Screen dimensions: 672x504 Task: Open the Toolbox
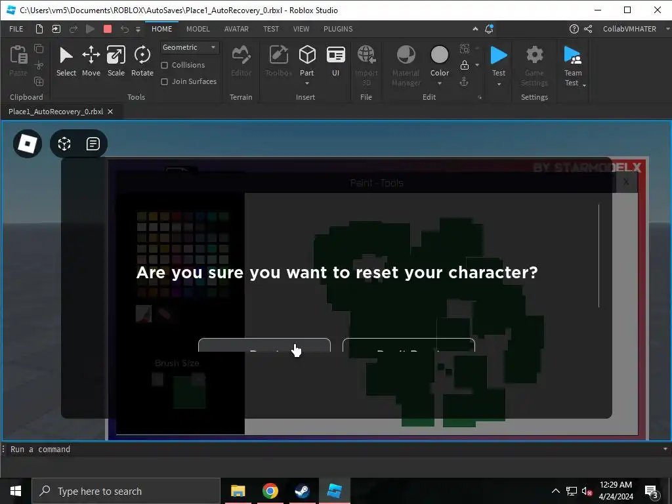pyautogui.click(x=278, y=61)
